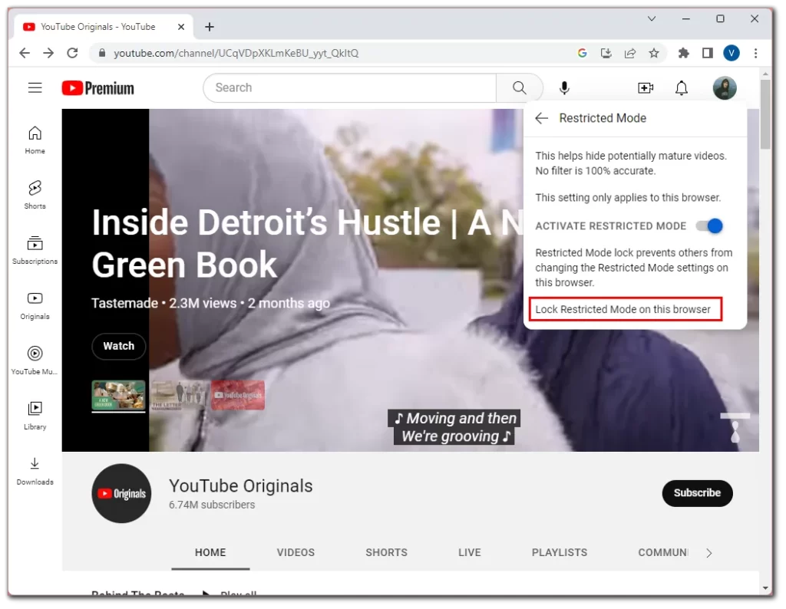Show more channel tabs with right chevron

coord(708,553)
